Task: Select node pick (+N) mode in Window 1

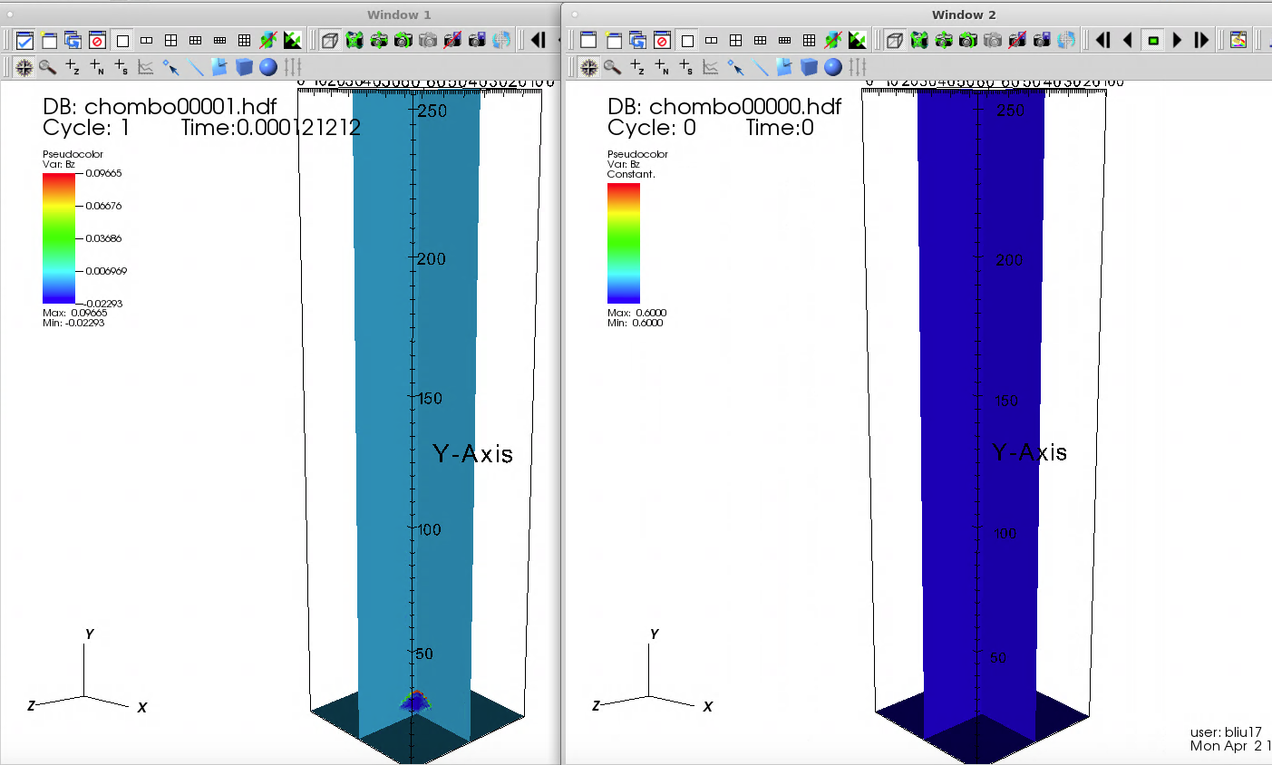Action: click(97, 67)
